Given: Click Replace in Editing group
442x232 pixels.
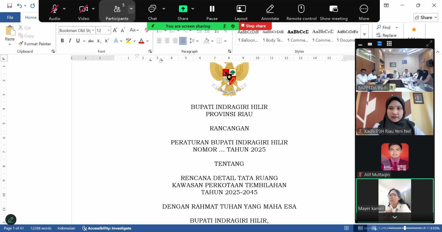Looking at the screenshot, I should point(386,35).
